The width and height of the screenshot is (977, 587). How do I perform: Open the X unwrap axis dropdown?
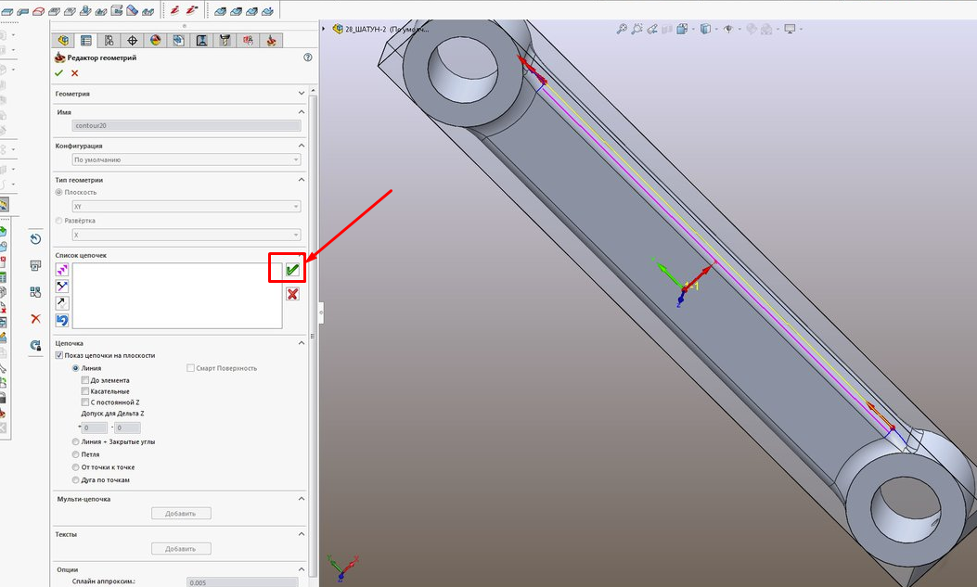coord(186,235)
